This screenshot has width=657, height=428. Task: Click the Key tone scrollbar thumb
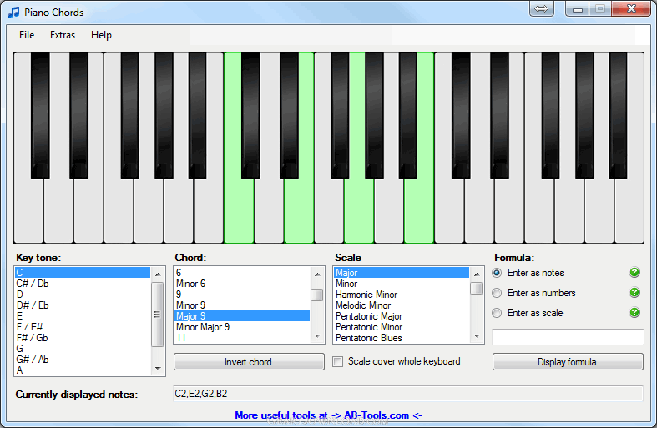pyautogui.click(x=158, y=315)
